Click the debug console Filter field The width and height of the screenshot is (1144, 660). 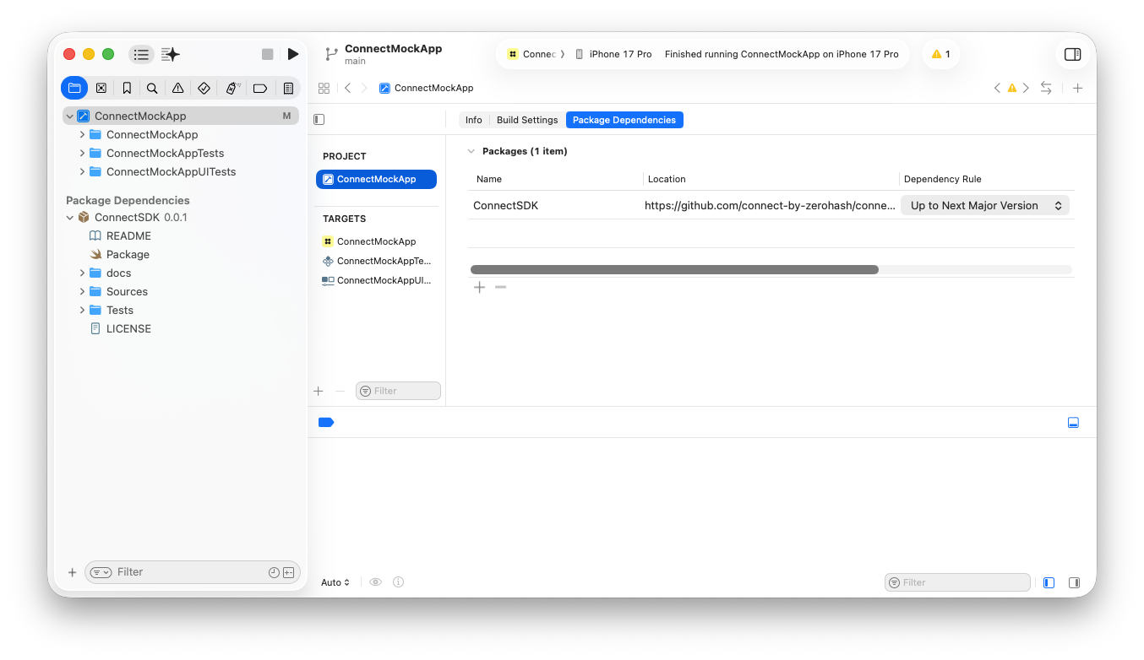(957, 582)
